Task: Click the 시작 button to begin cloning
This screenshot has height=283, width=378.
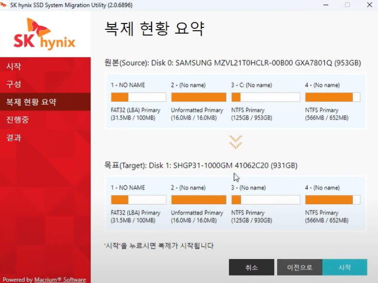Action: (344, 267)
